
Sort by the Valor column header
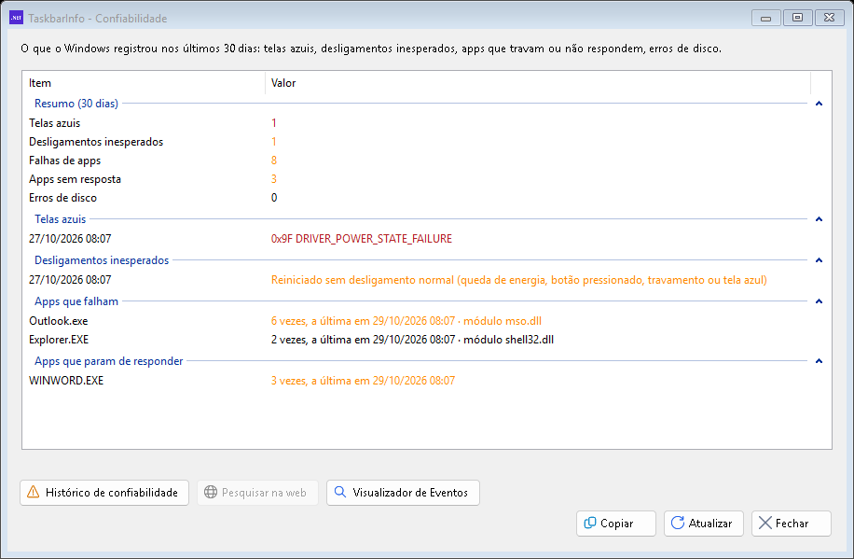(538, 83)
